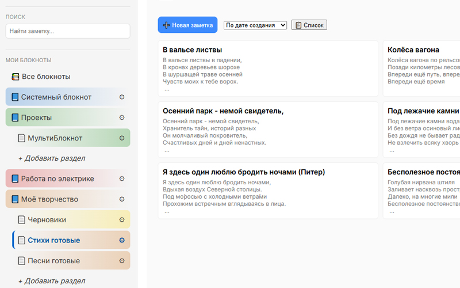Open settings gear for Проекты notebook

[x=122, y=118]
